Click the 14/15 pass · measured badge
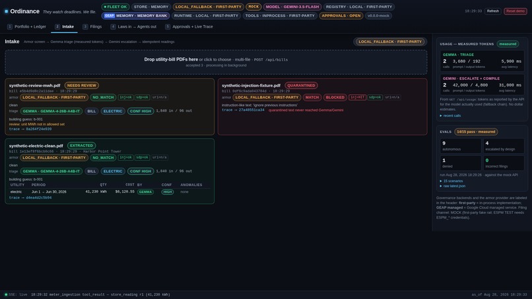 click(x=476, y=132)
